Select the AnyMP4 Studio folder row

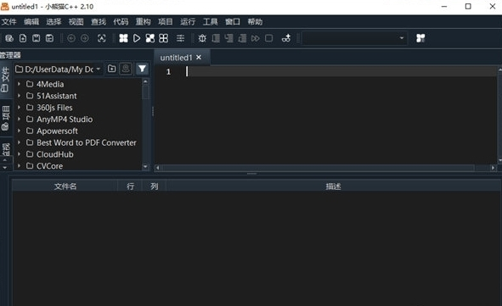(x=78, y=120)
